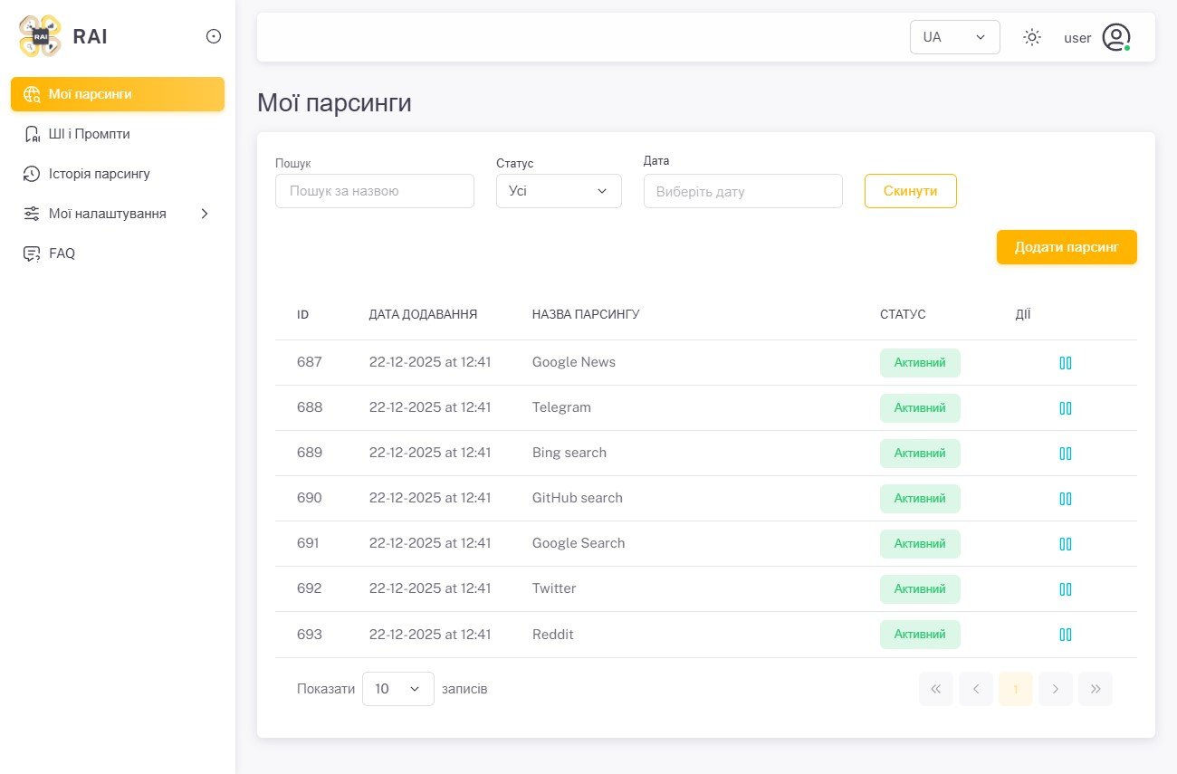Click the FAQ icon in the sidebar
Screen dimensions: 1177x774
pyautogui.click(x=30, y=253)
